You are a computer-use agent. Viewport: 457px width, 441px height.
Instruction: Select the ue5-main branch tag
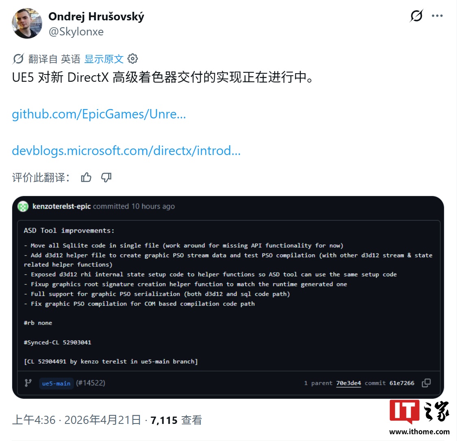(x=56, y=383)
